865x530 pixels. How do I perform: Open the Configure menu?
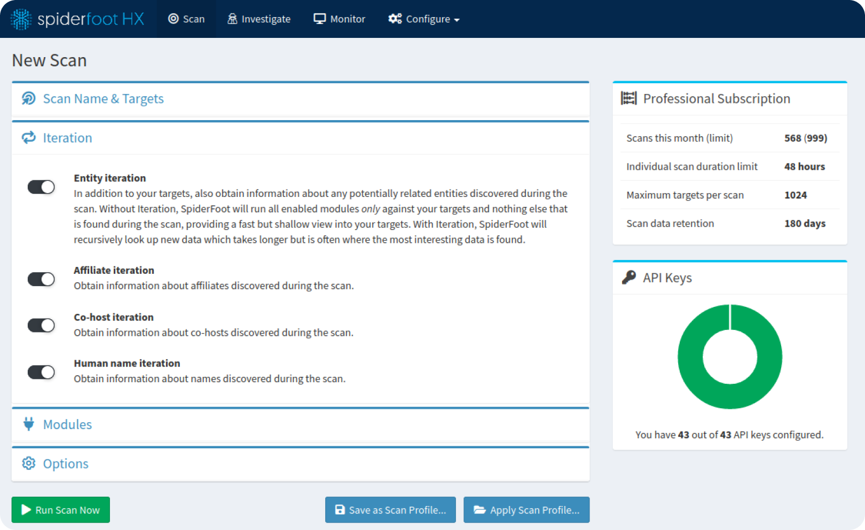(424, 19)
